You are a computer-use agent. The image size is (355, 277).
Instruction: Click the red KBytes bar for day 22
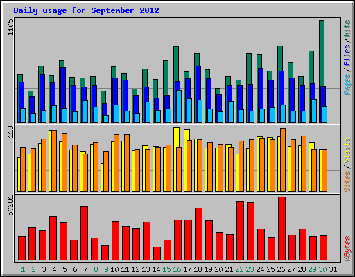pyautogui.click(x=240, y=231)
